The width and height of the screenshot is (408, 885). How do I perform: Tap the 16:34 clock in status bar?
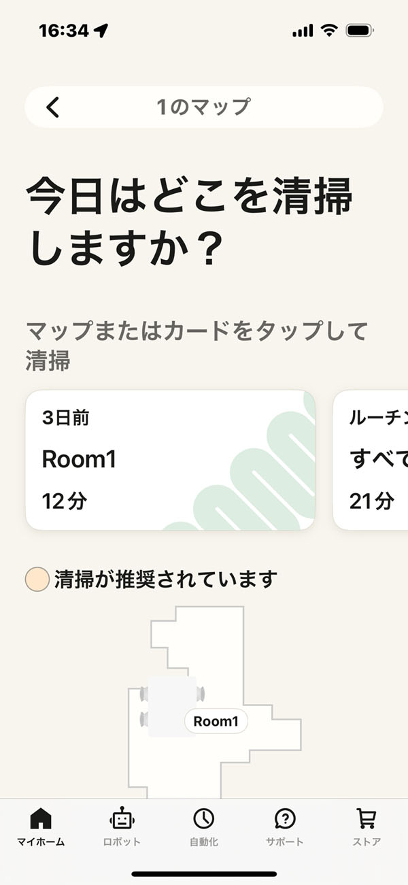click(x=63, y=31)
